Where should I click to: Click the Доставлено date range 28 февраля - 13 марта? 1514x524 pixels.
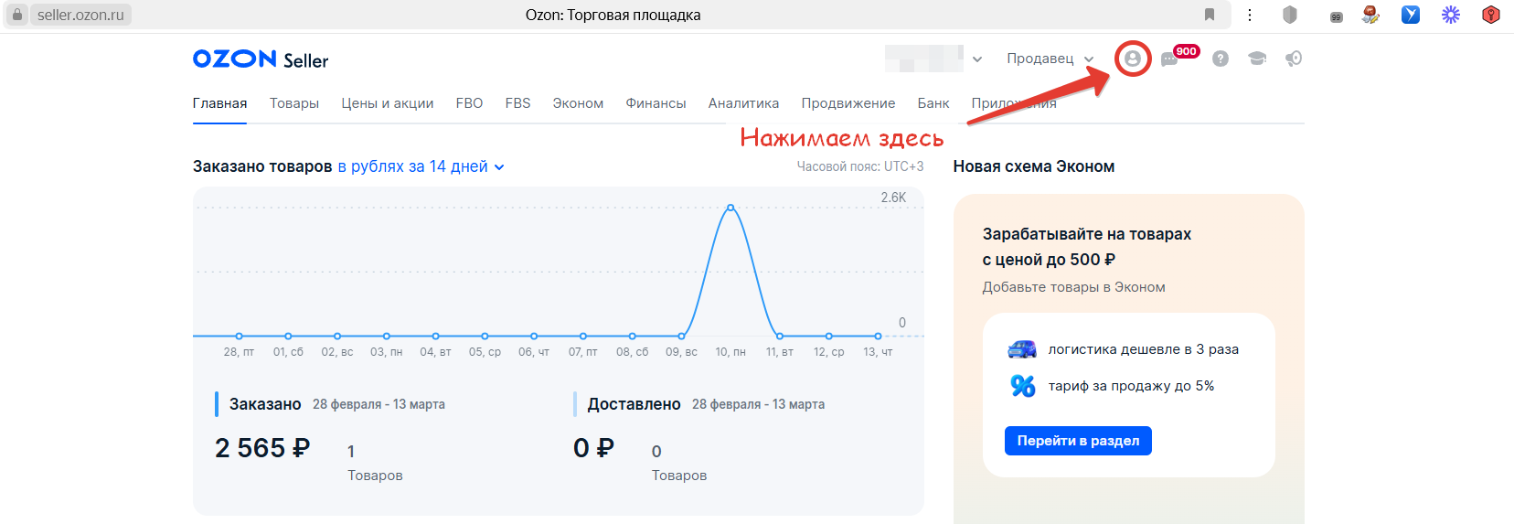tap(758, 404)
